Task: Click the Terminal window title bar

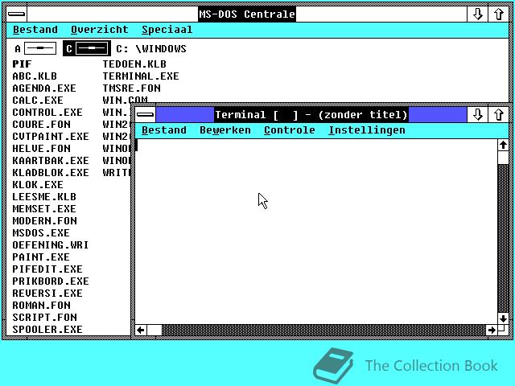Action: 311,114
